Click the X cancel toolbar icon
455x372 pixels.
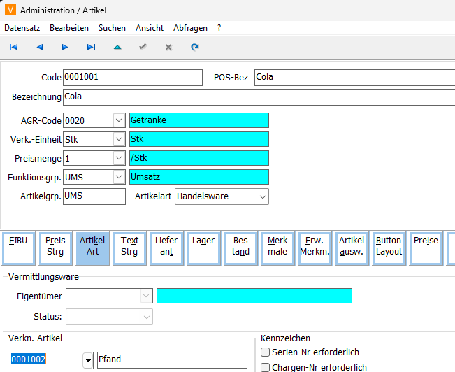(x=168, y=47)
